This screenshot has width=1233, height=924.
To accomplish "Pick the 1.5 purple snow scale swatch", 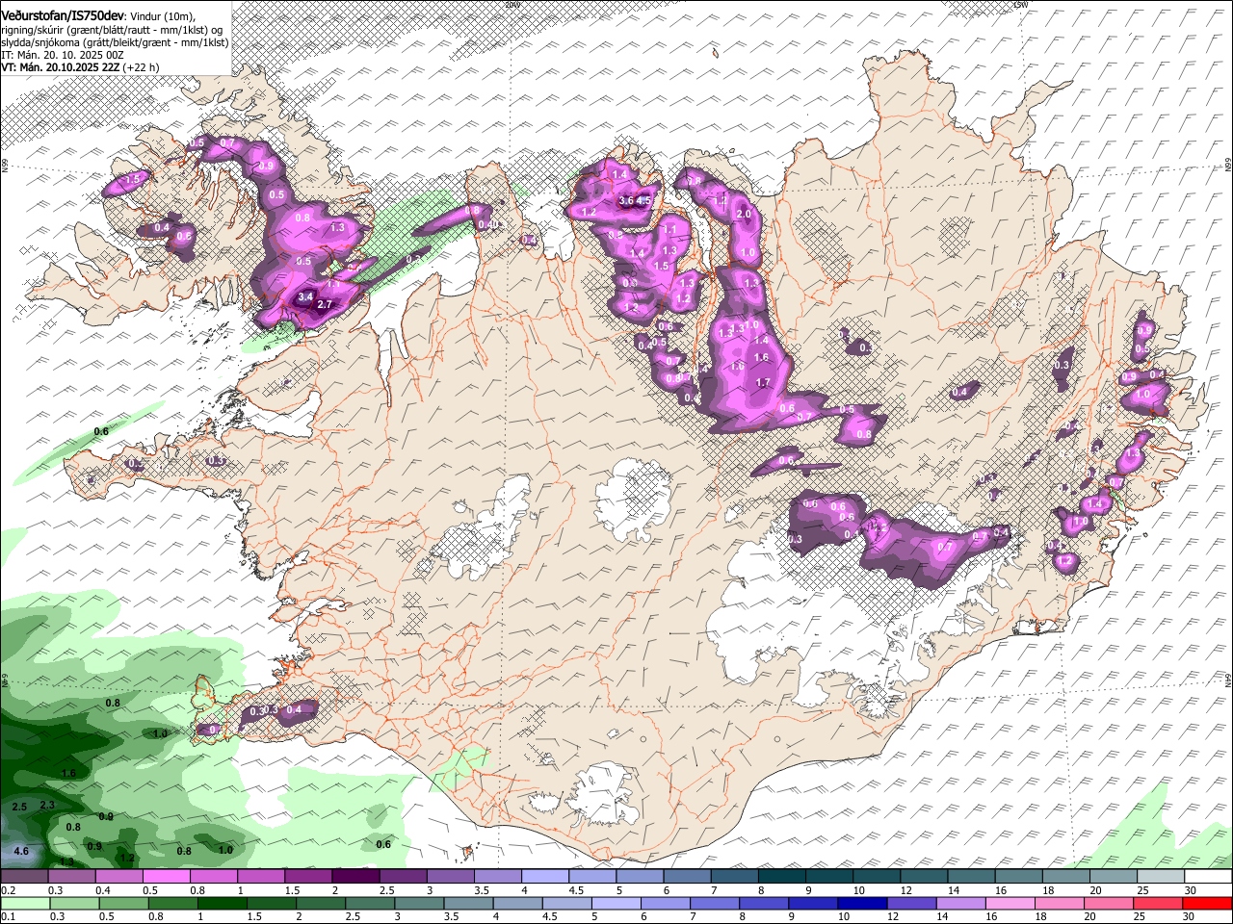I will [x=307, y=877].
